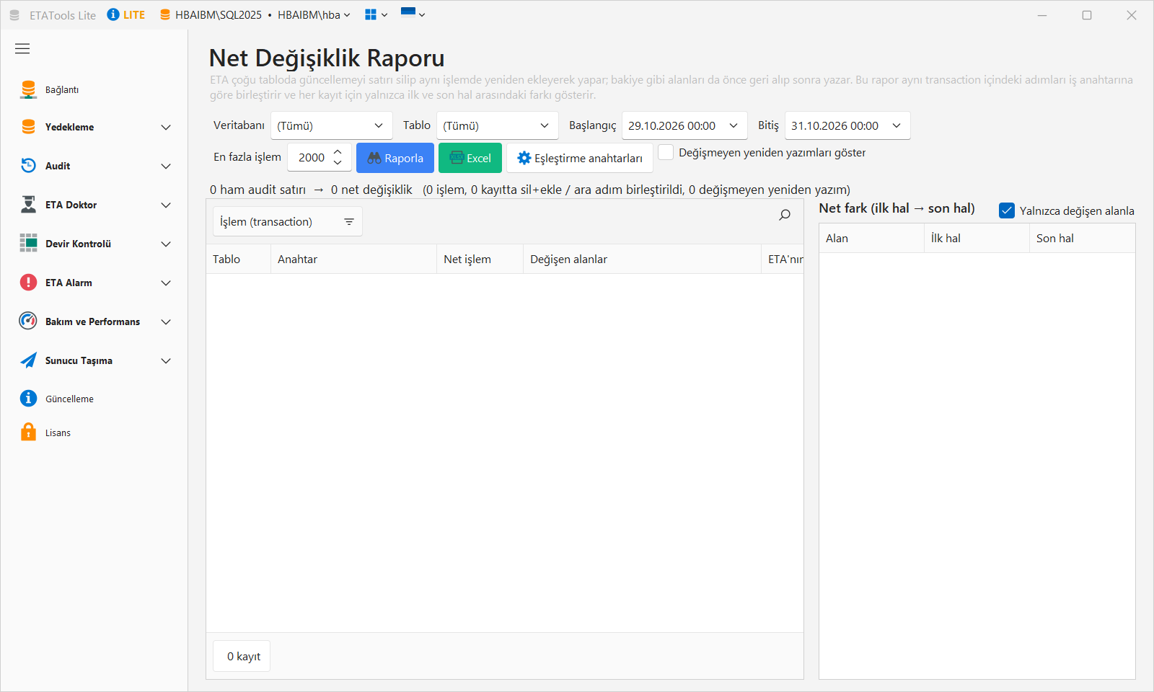The image size is (1154, 692).
Task: Toggle the hamburger navigation menu
Action: [22, 48]
